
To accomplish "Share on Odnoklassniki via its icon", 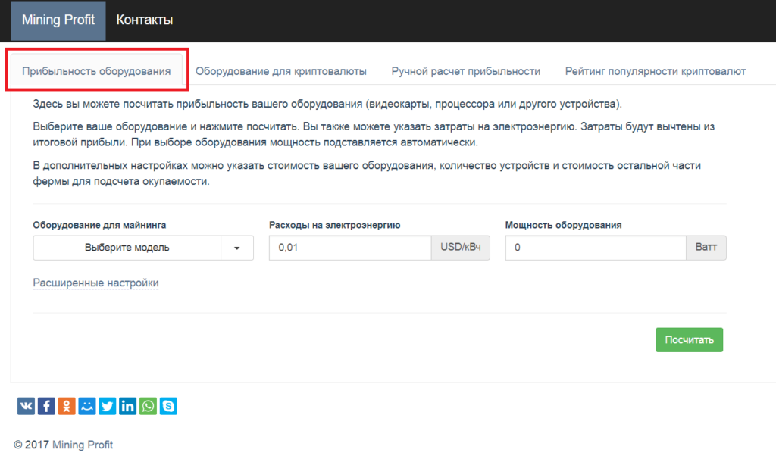I will point(66,406).
